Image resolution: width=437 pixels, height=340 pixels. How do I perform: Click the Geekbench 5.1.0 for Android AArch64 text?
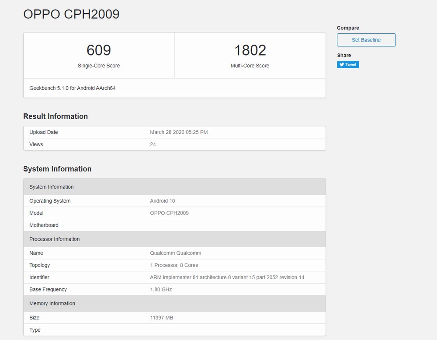[x=73, y=88]
